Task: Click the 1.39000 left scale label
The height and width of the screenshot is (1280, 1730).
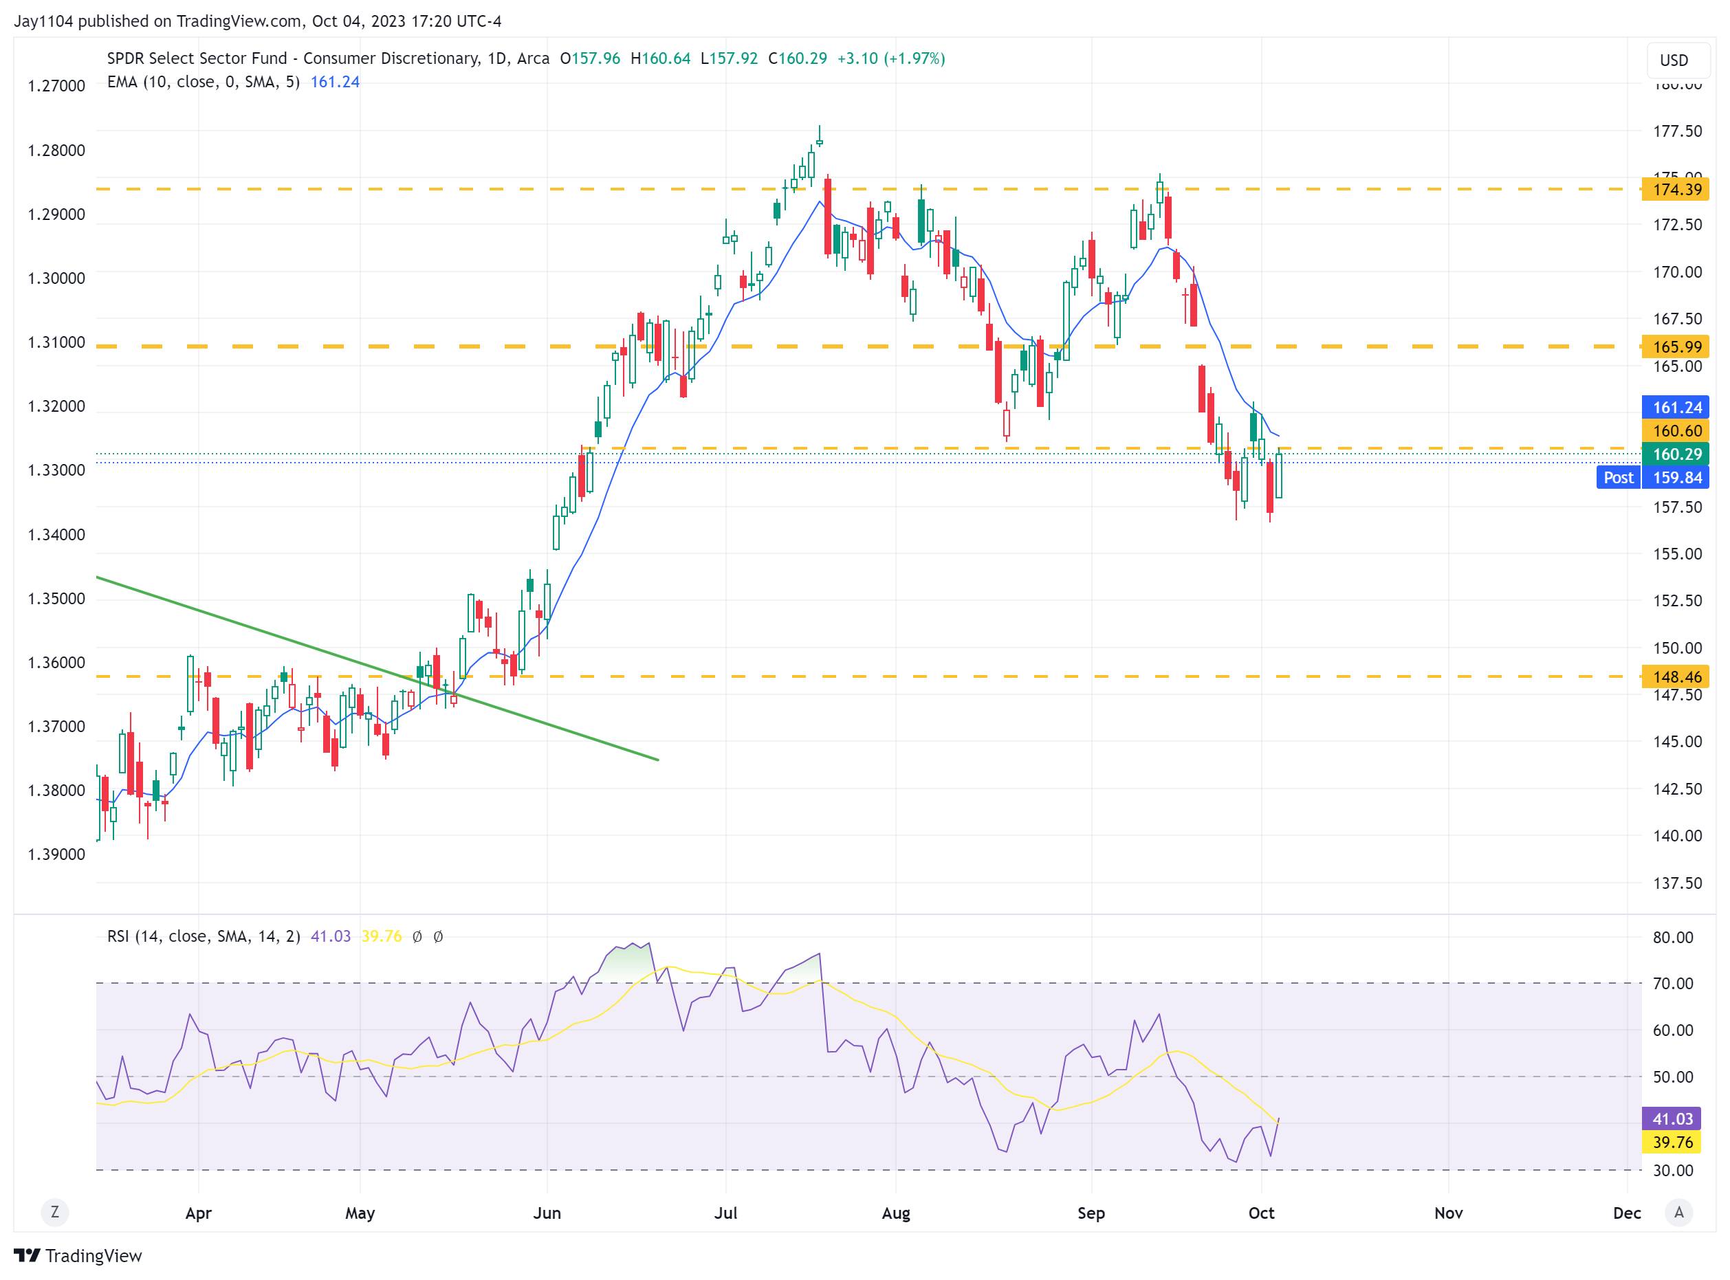Action: pos(56,854)
